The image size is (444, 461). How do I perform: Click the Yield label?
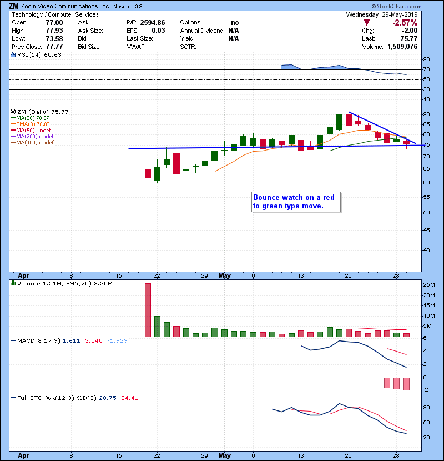pos(187,38)
